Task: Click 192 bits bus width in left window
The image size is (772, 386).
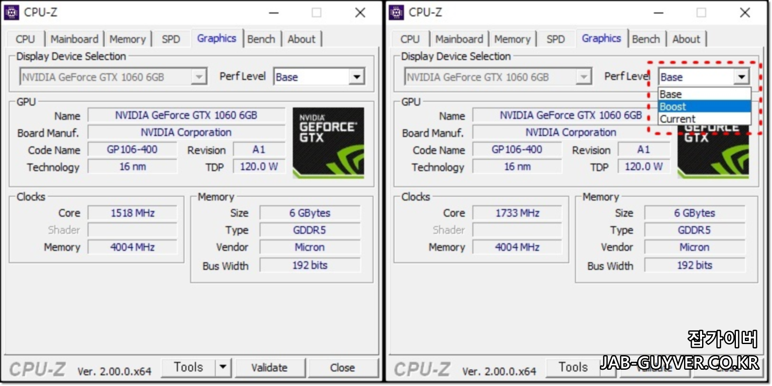Action: [310, 265]
